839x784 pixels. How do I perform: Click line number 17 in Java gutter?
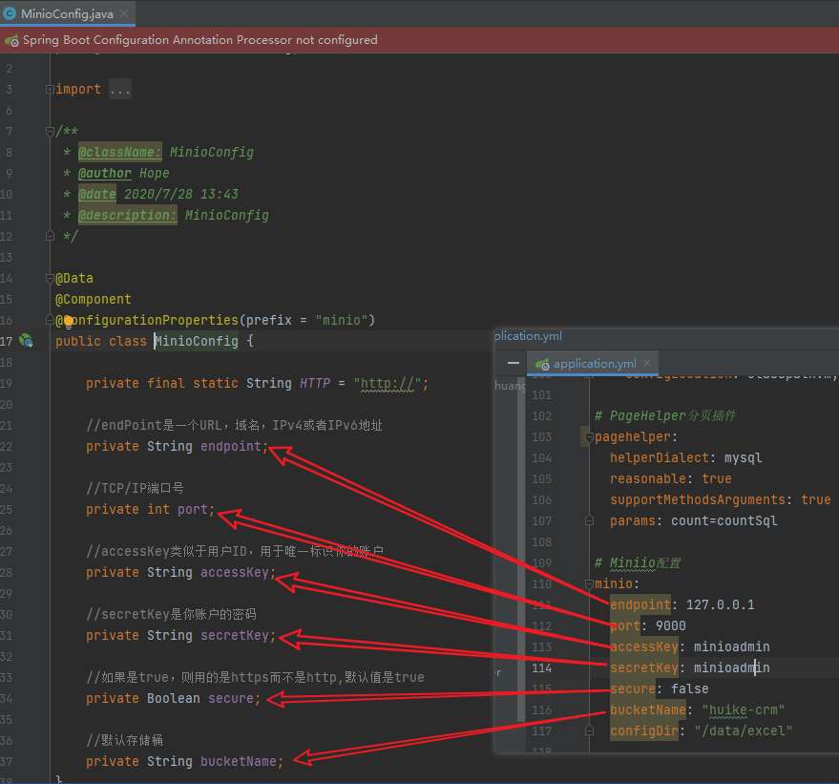(x=6, y=342)
